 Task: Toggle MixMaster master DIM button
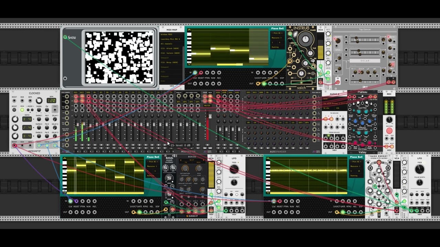(205, 148)
